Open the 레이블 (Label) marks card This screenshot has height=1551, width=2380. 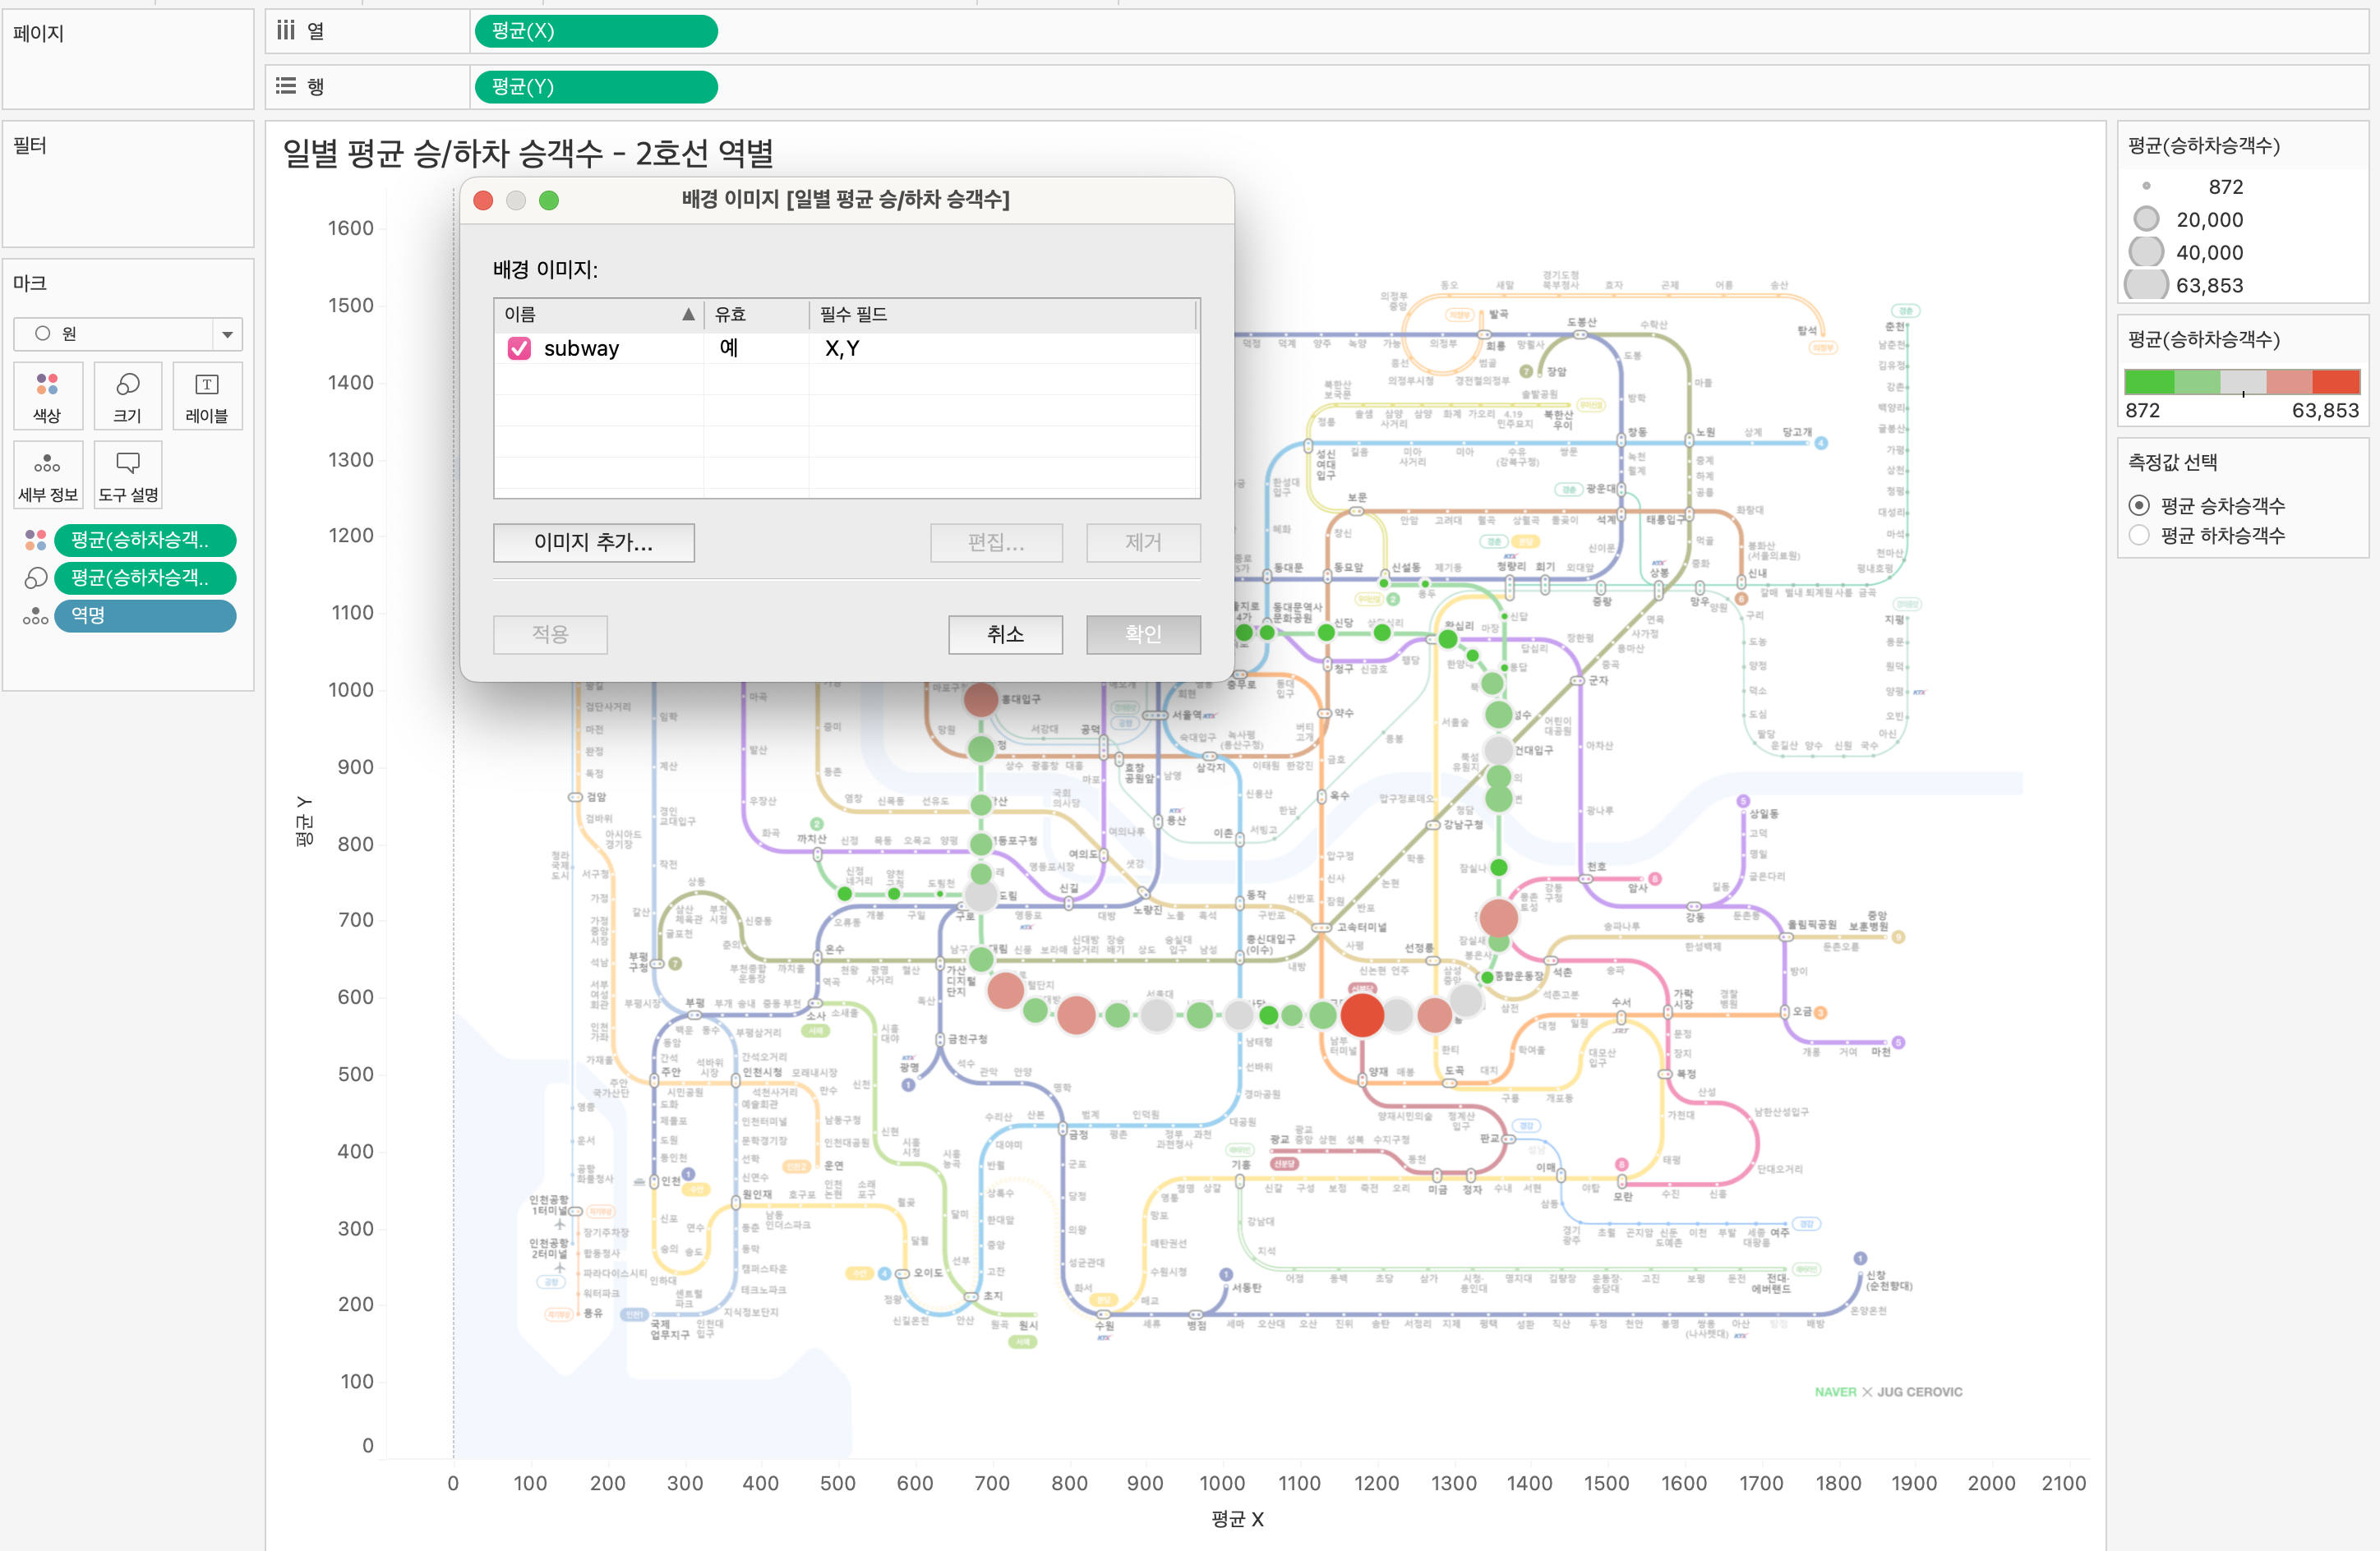tap(207, 396)
